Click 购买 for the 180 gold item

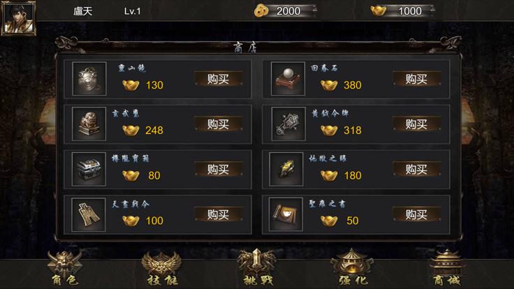(x=417, y=170)
